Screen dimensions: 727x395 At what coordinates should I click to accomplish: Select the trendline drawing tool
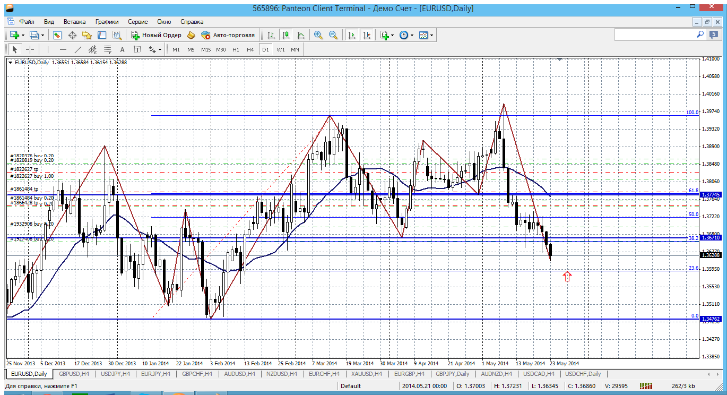tap(78, 49)
